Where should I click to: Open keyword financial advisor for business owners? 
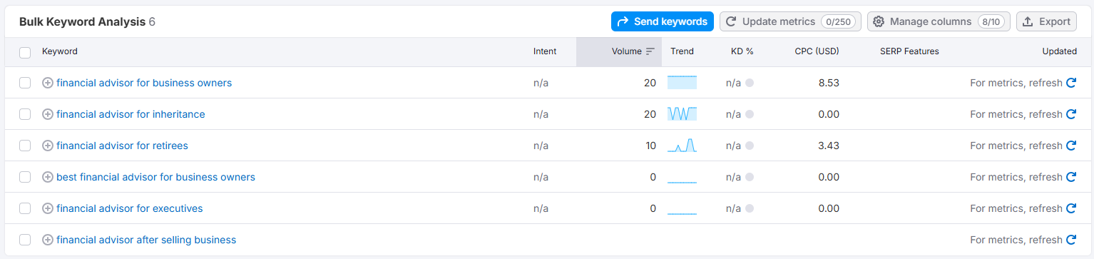(x=144, y=83)
